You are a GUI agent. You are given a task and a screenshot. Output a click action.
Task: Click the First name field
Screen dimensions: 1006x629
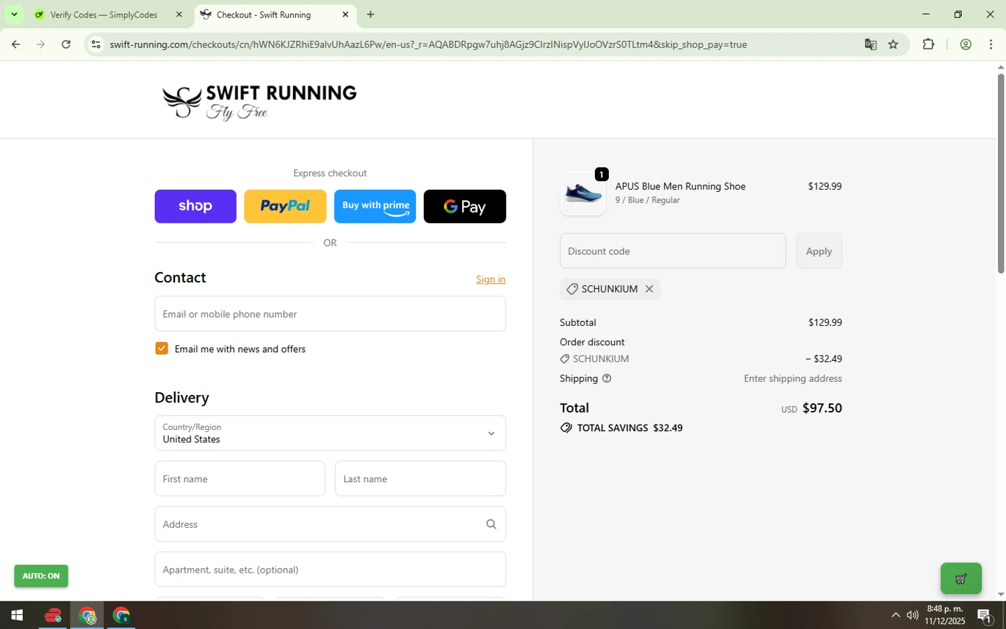pos(240,479)
